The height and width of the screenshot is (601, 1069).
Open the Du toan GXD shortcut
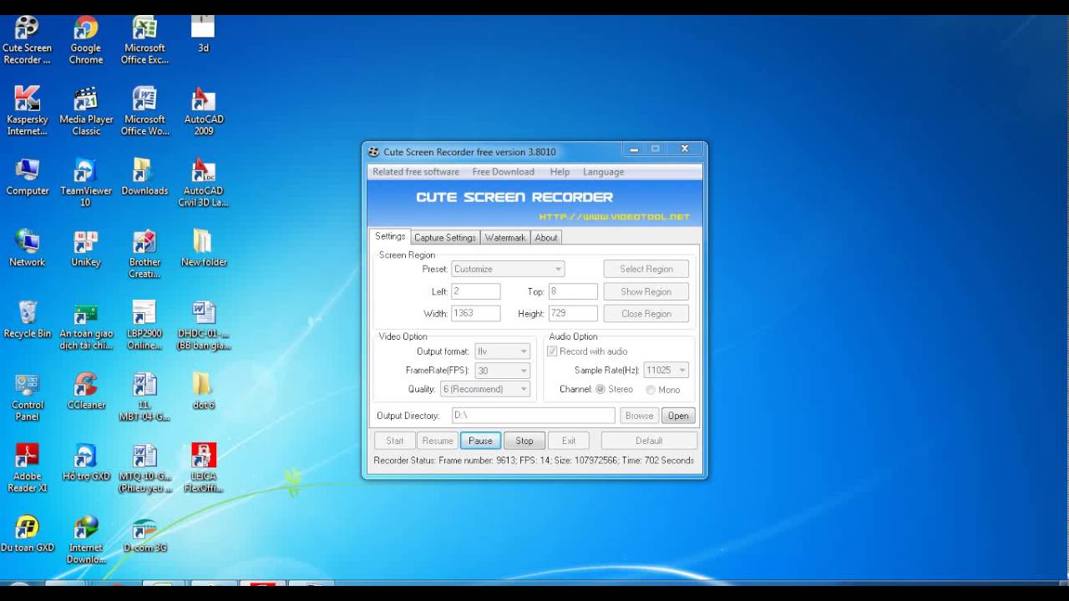click(x=27, y=534)
